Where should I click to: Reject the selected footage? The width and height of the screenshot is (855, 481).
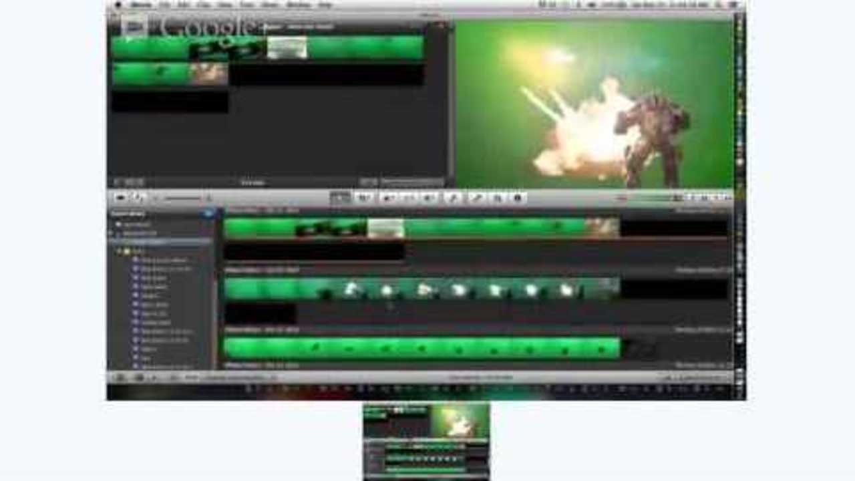[x=430, y=198]
